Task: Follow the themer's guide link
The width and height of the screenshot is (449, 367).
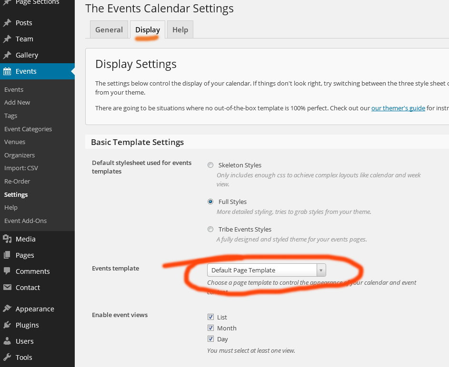Action: [x=398, y=108]
